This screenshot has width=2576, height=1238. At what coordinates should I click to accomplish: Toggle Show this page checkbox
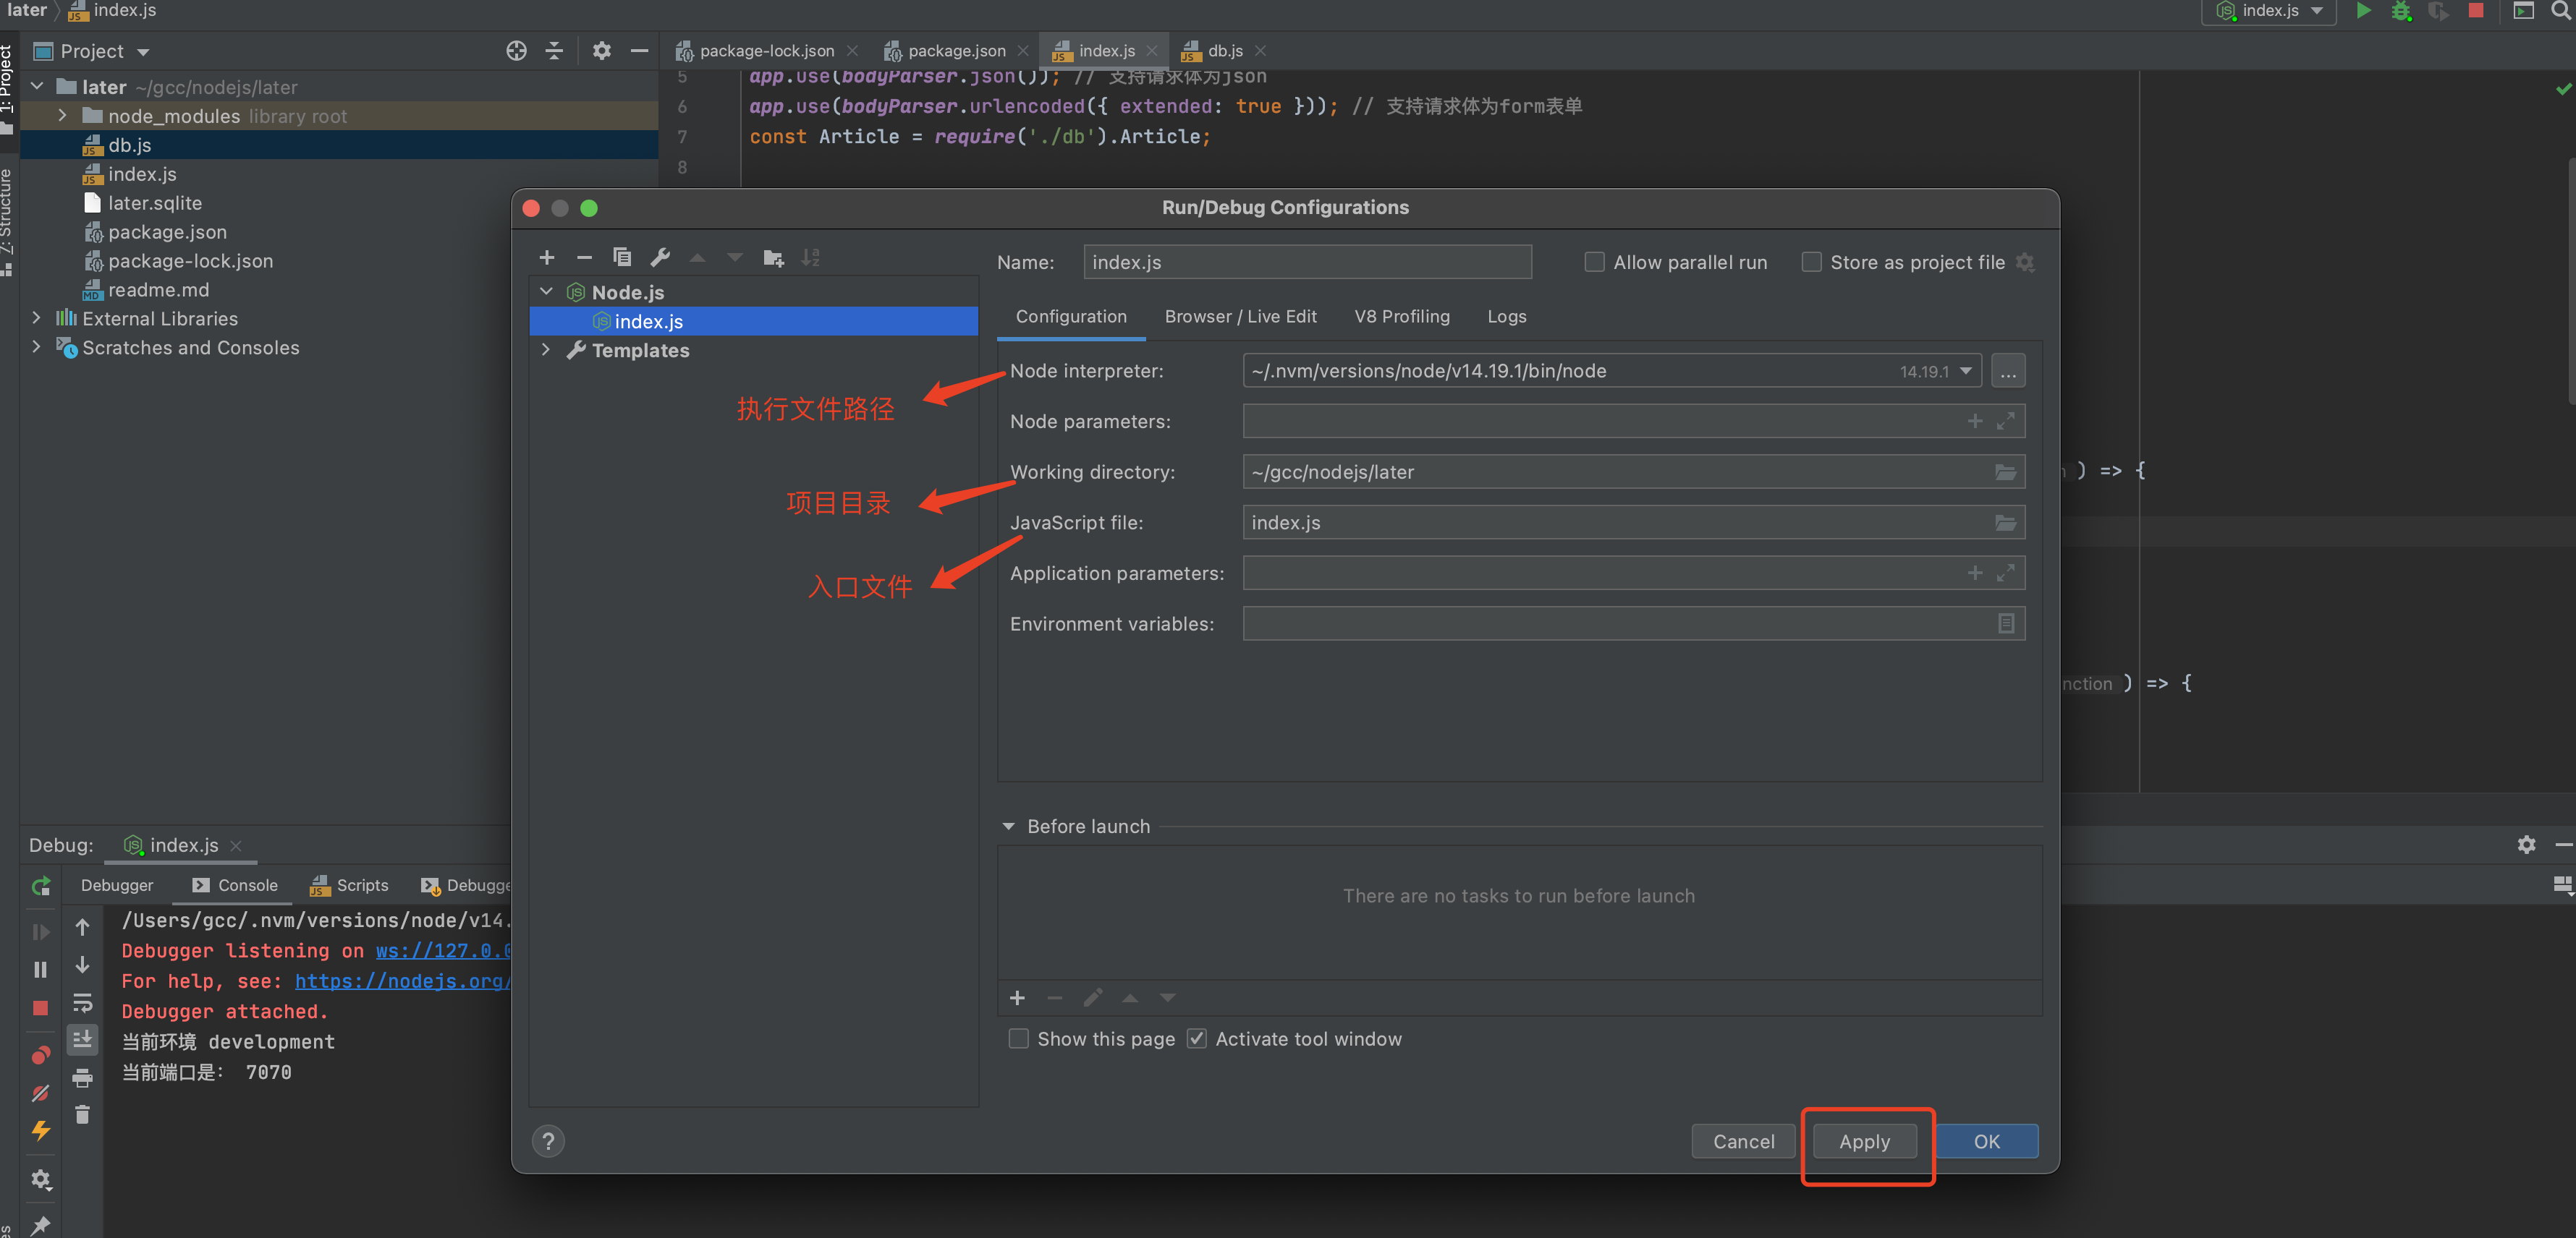(x=1018, y=1039)
